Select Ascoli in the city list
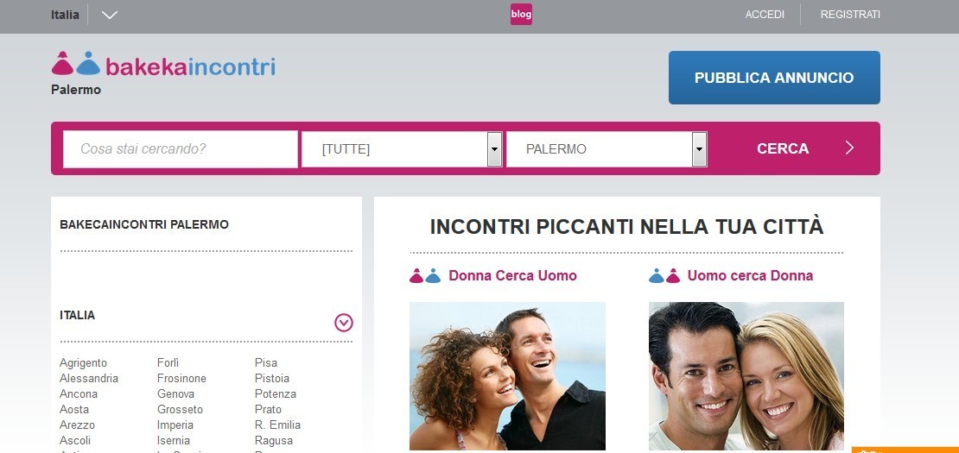Image resolution: width=959 pixels, height=453 pixels. pos(75,441)
